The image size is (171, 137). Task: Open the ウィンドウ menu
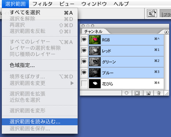click(94, 4)
